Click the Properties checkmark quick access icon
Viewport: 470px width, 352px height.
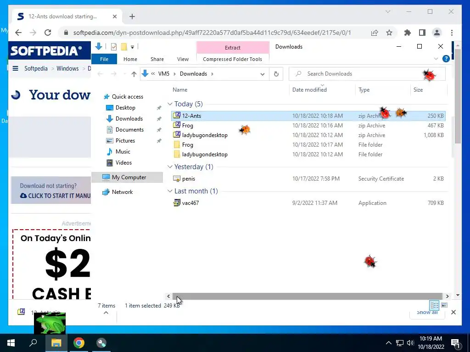pos(114,47)
